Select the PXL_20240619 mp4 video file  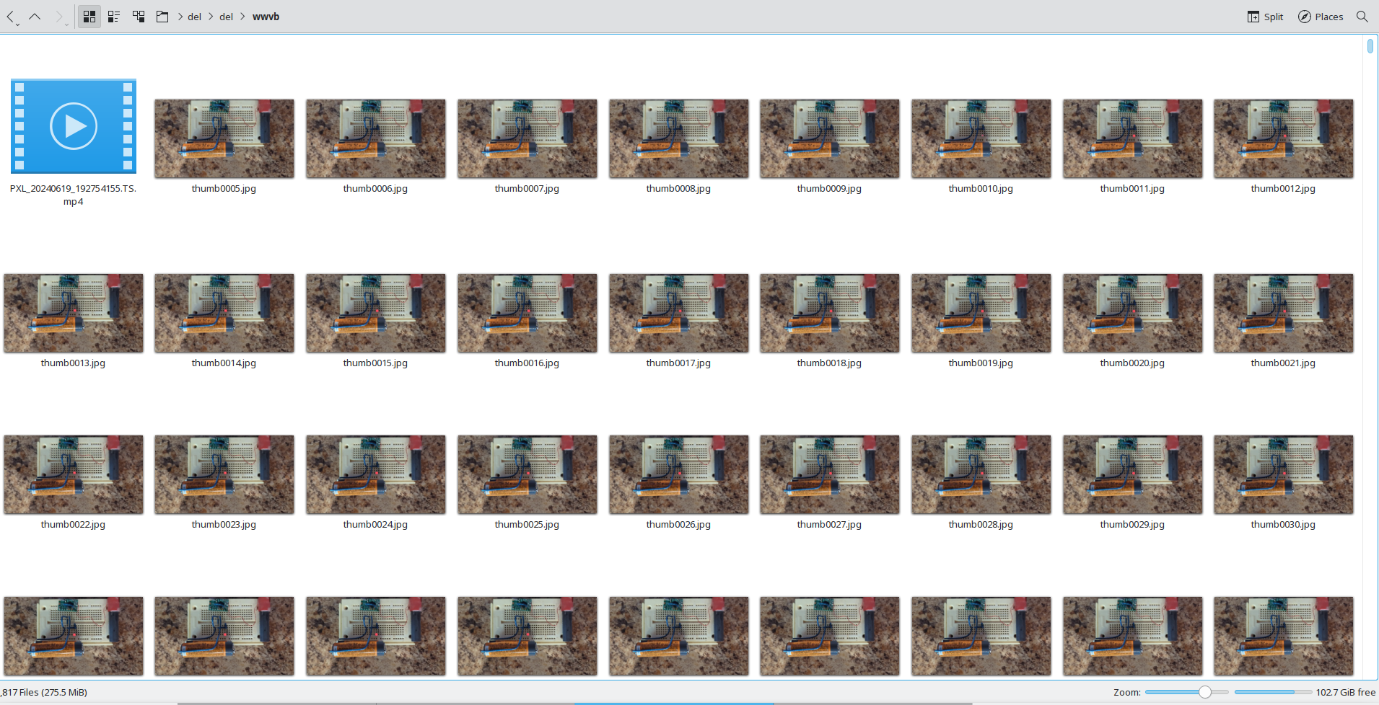point(74,127)
